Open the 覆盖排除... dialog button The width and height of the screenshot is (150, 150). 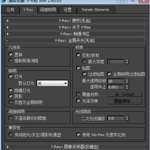coord(124,101)
